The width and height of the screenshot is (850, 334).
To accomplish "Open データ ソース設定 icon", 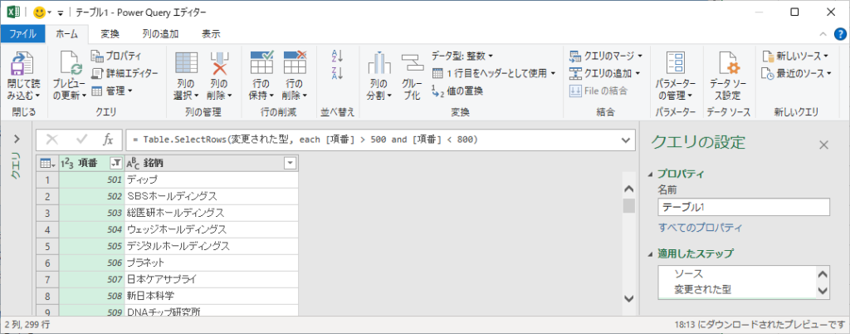I will (729, 63).
